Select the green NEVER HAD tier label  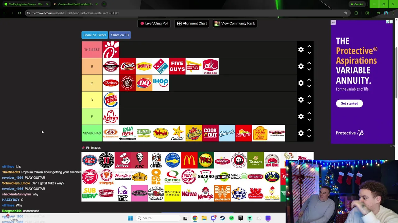(92, 133)
